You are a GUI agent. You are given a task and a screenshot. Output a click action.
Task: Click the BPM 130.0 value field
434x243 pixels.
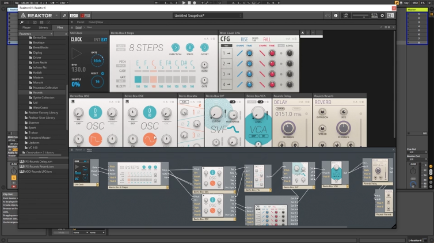(78, 70)
